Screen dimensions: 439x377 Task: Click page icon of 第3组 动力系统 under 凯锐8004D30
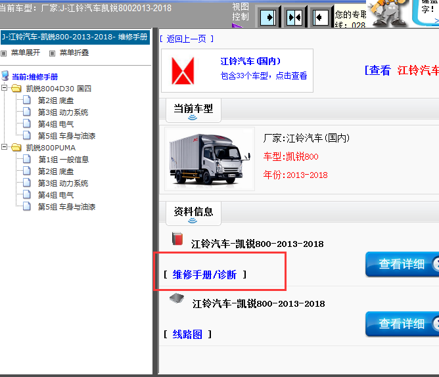[26, 112]
